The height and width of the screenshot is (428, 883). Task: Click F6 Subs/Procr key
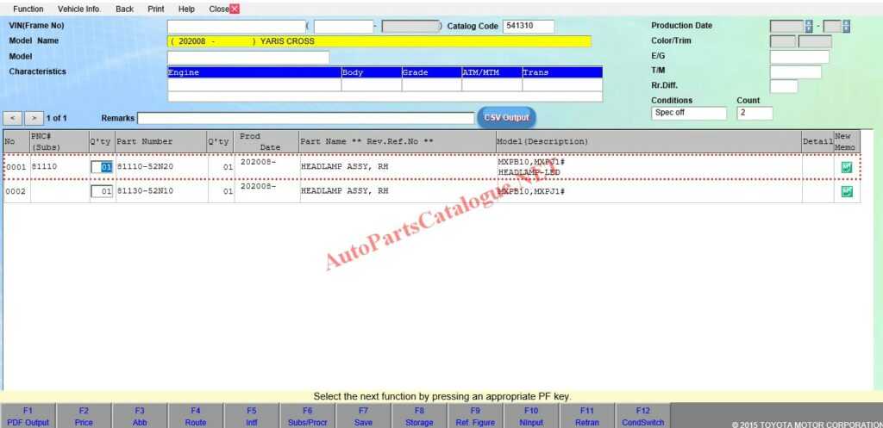tap(308, 416)
